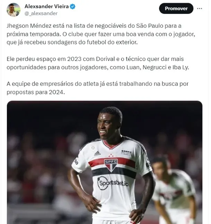The width and height of the screenshot is (211, 224).
Task: Click the Adidas logo on the shirt
Action: (x=97, y=153)
